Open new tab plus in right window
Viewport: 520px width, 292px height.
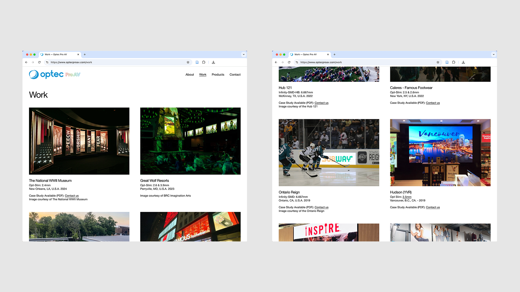(334, 54)
